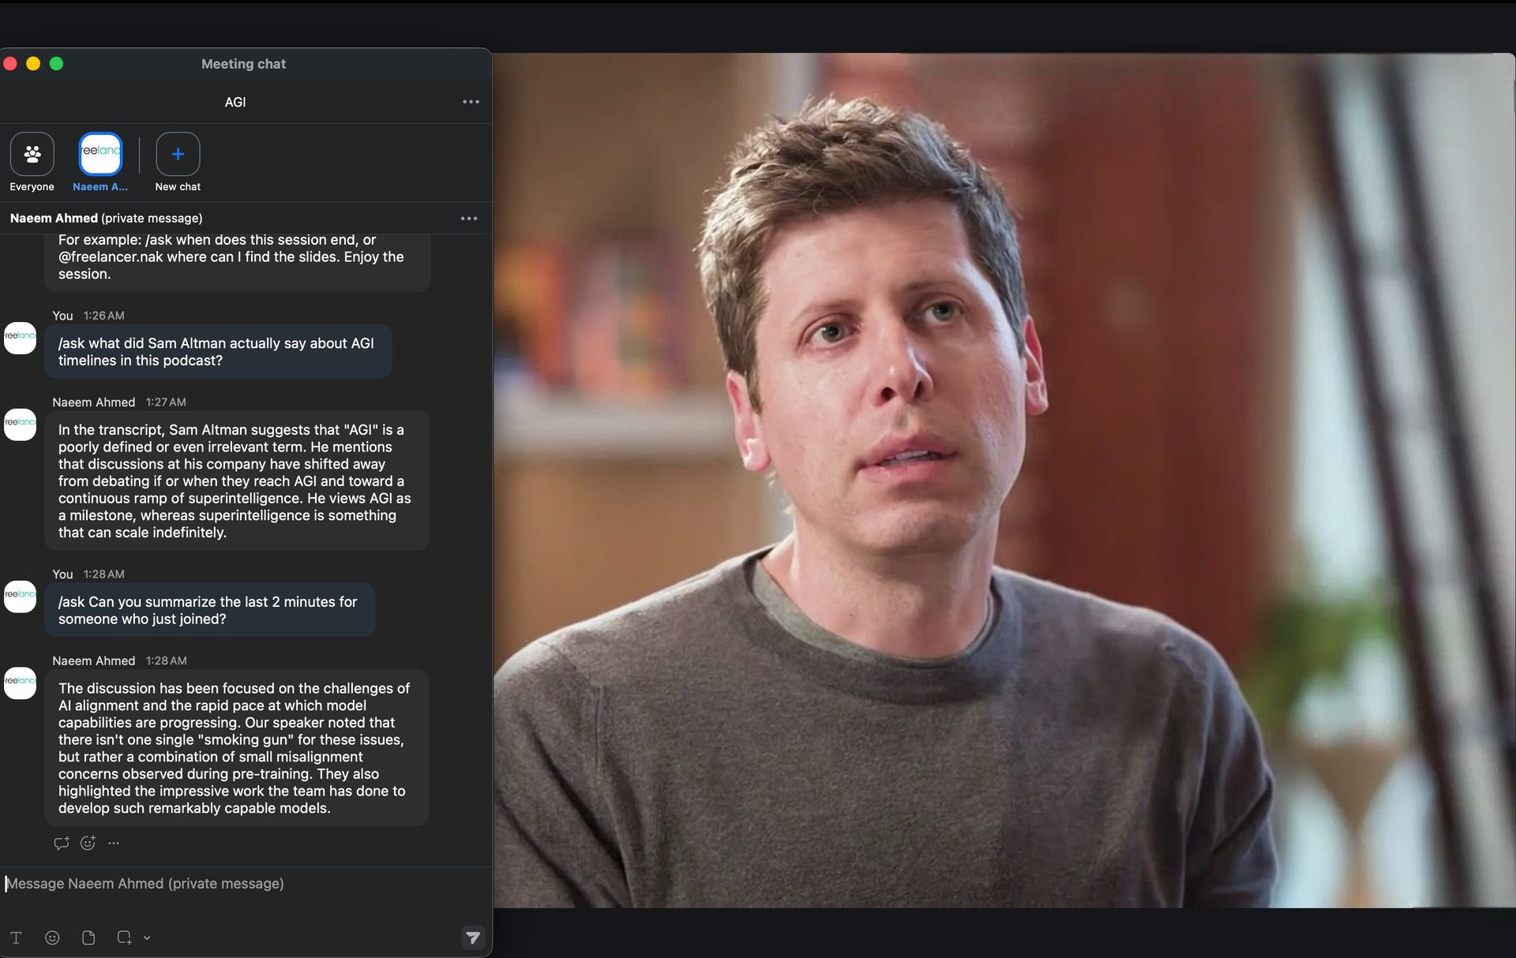Open the AGI header more options menu
Screen dimensions: 1516x958
[x=471, y=102]
